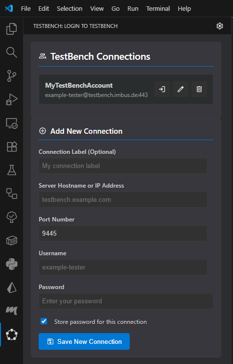
Task: Open the Extensions view
Action: point(12,146)
